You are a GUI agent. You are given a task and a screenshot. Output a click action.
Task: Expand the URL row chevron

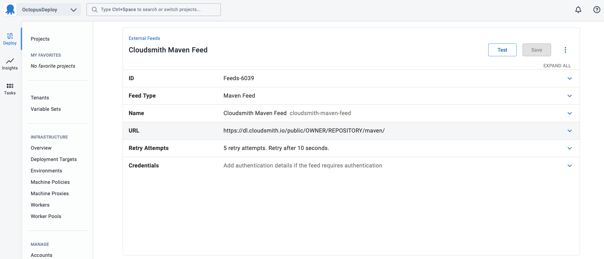point(570,131)
